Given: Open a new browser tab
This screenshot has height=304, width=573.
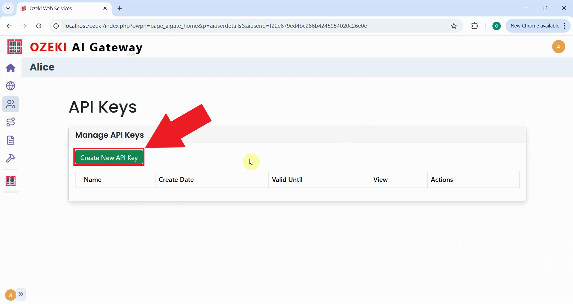Looking at the screenshot, I should coord(120,8).
